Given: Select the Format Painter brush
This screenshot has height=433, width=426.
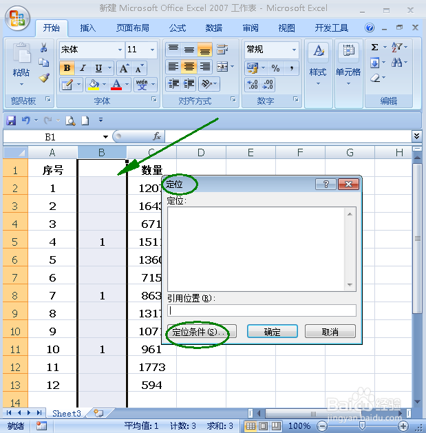Looking at the screenshot, I should (44, 78).
